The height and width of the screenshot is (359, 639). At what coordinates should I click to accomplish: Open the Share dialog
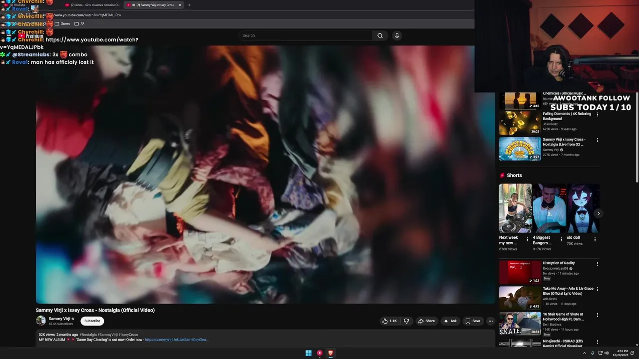tap(426, 321)
